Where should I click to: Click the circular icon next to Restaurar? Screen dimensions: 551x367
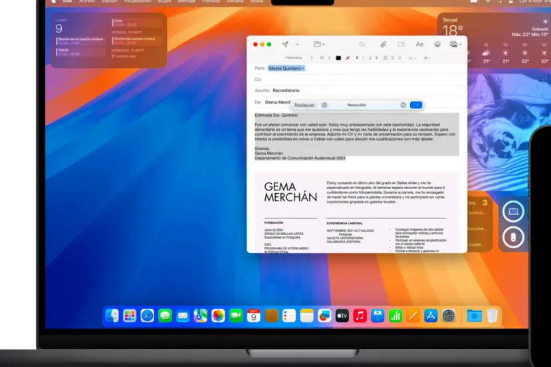coord(324,106)
